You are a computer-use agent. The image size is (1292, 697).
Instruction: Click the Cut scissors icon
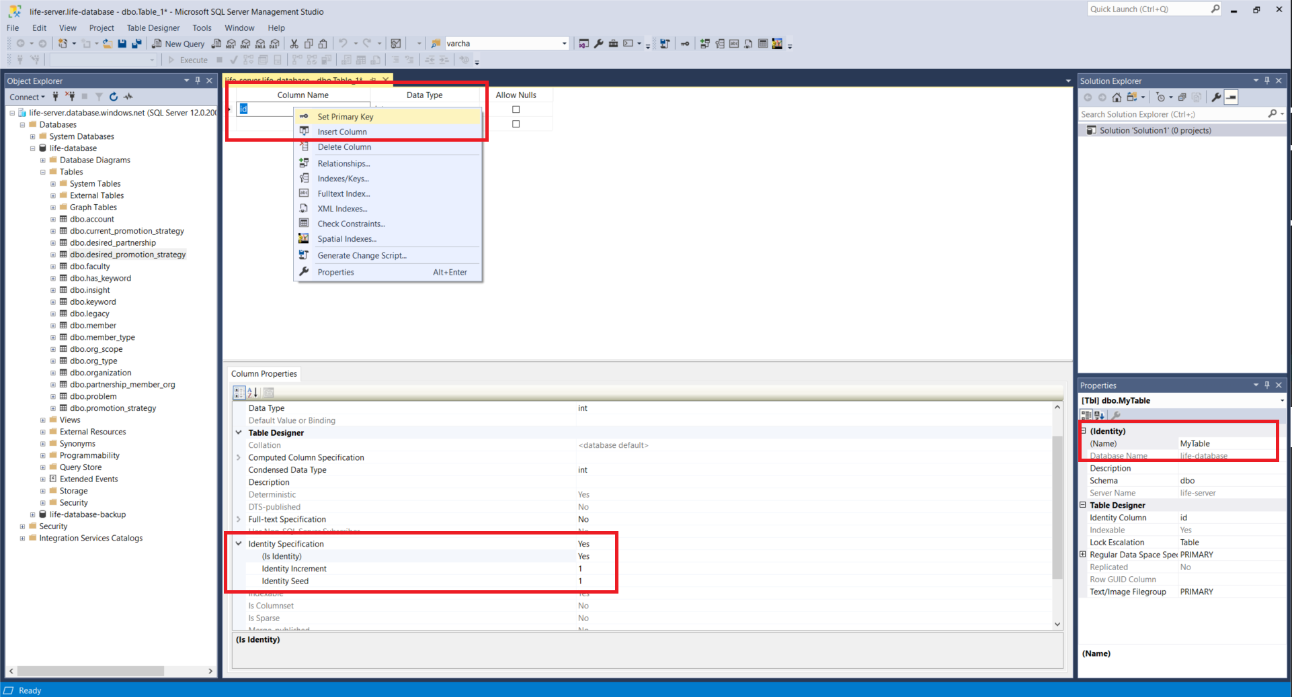294,44
